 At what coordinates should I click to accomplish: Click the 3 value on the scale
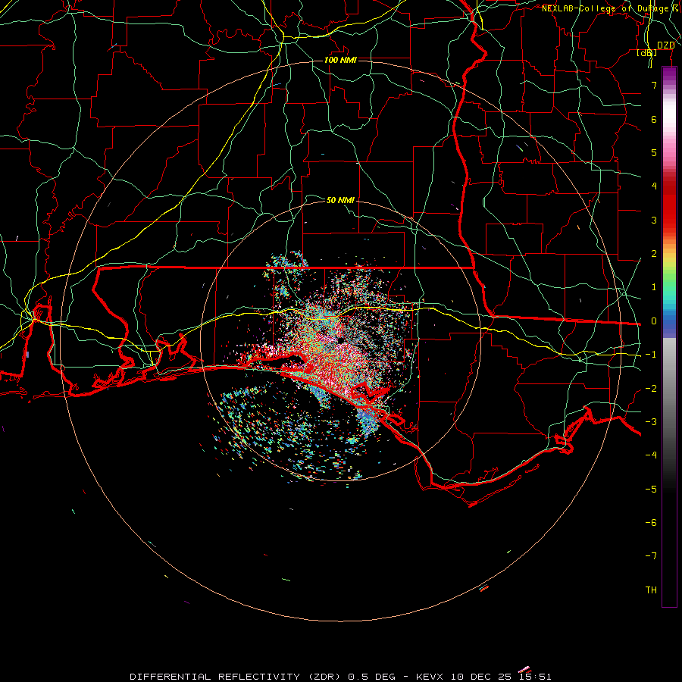pos(654,220)
